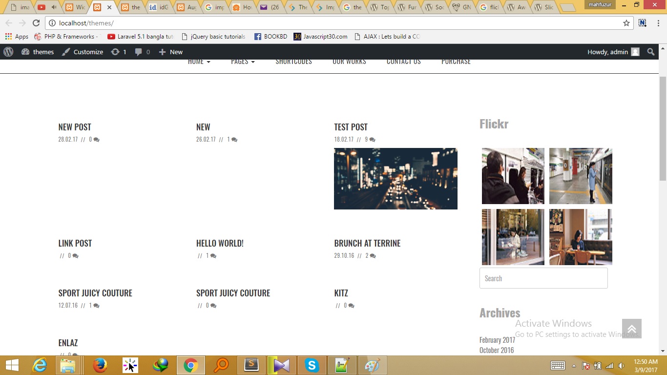Reload the page with the refresh icon
The image size is (667, 375).
(36, 23)
